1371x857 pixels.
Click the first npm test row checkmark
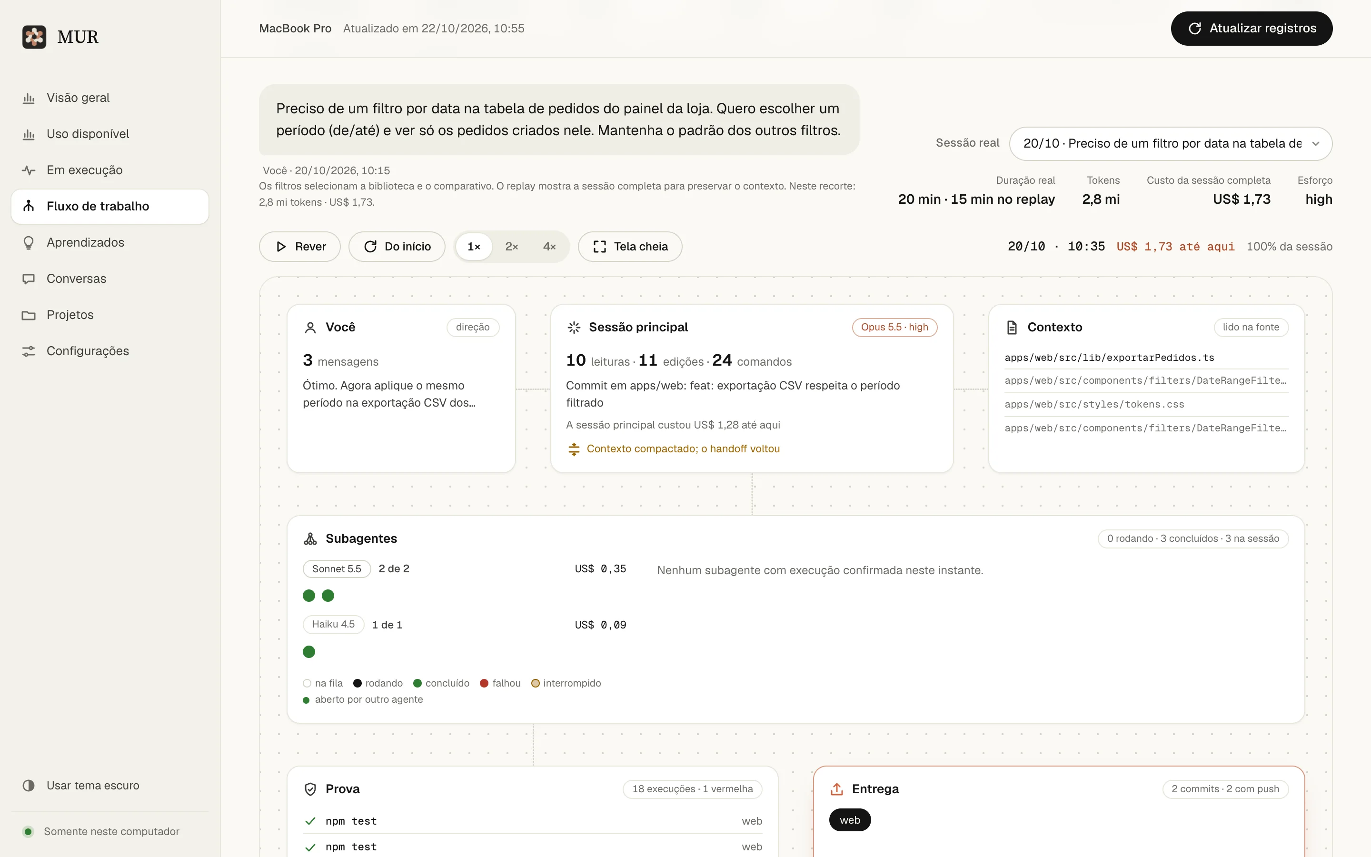tap(310, 821)
